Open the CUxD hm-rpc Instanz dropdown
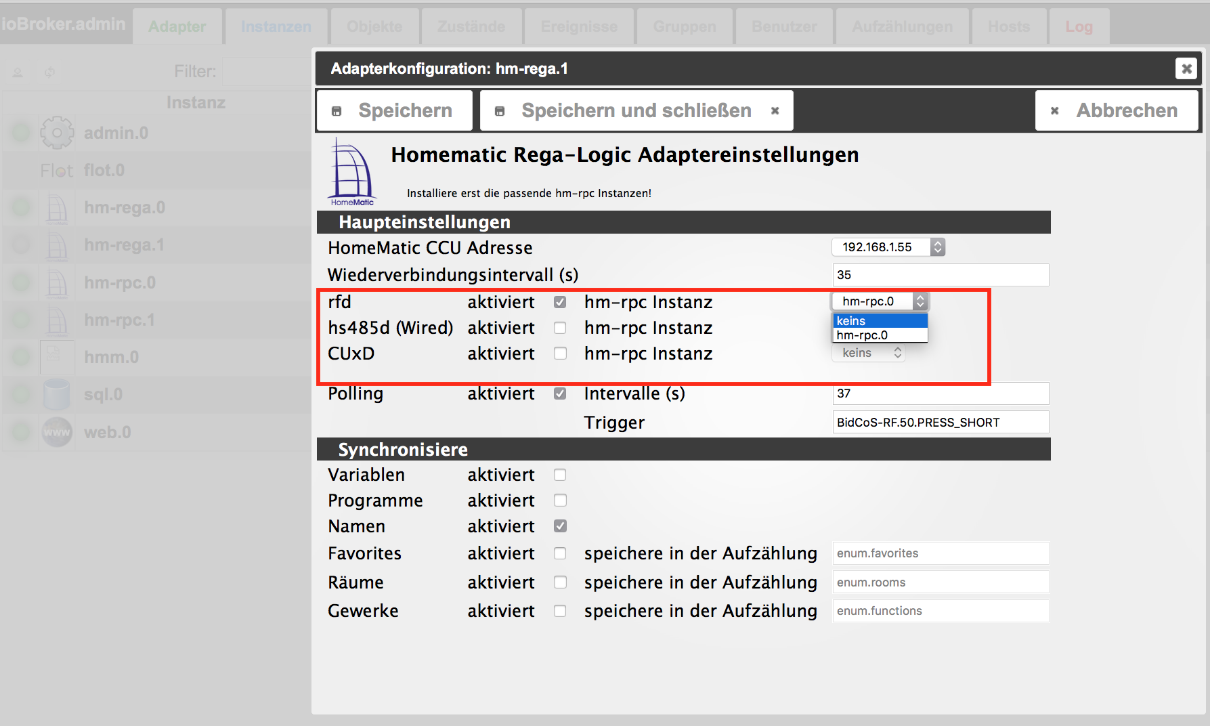 [869, 353]
